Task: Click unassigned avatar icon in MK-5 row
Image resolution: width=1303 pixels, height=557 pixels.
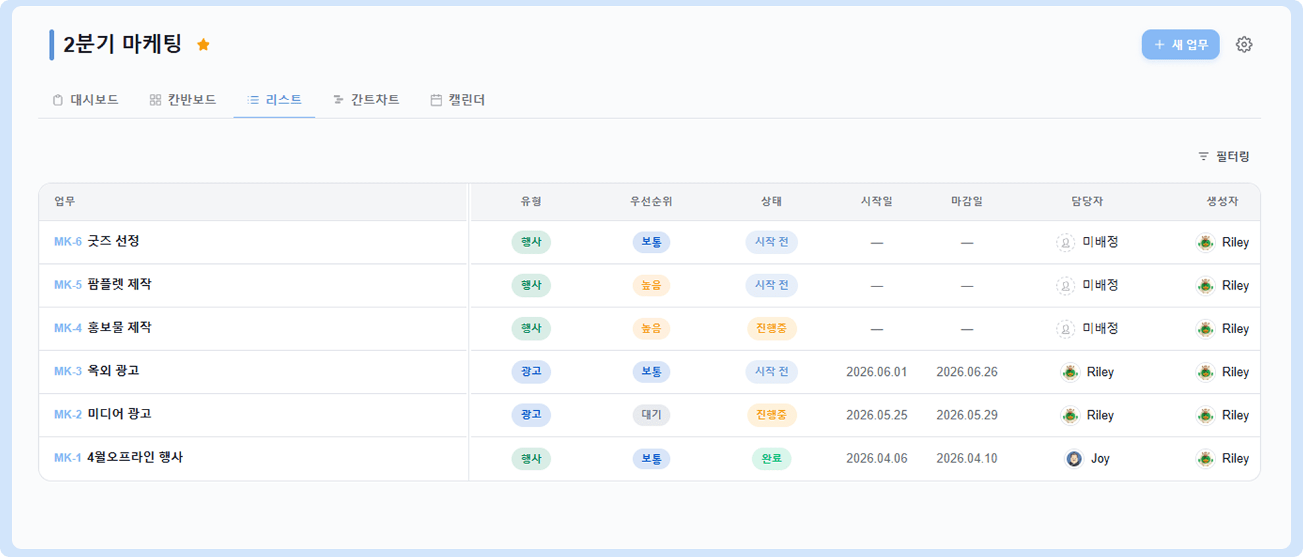Action: click(x=1065, y=286)
